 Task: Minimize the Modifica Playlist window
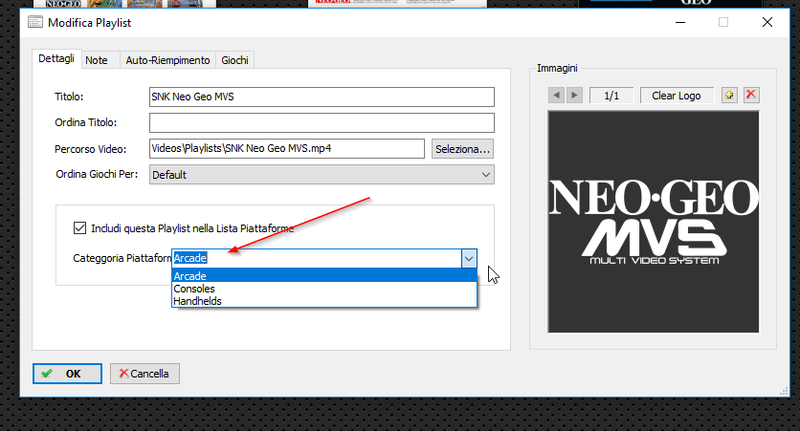pos(680,22)
